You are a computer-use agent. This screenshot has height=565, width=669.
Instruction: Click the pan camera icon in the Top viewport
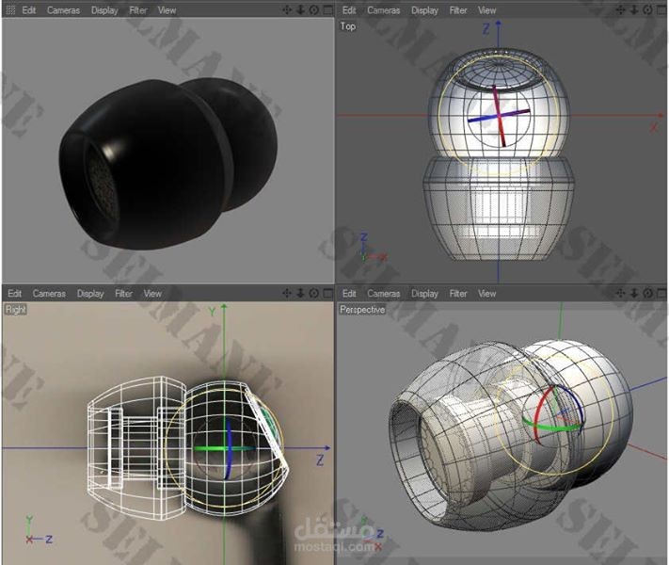pyautogui.click(x=621, y=9)
